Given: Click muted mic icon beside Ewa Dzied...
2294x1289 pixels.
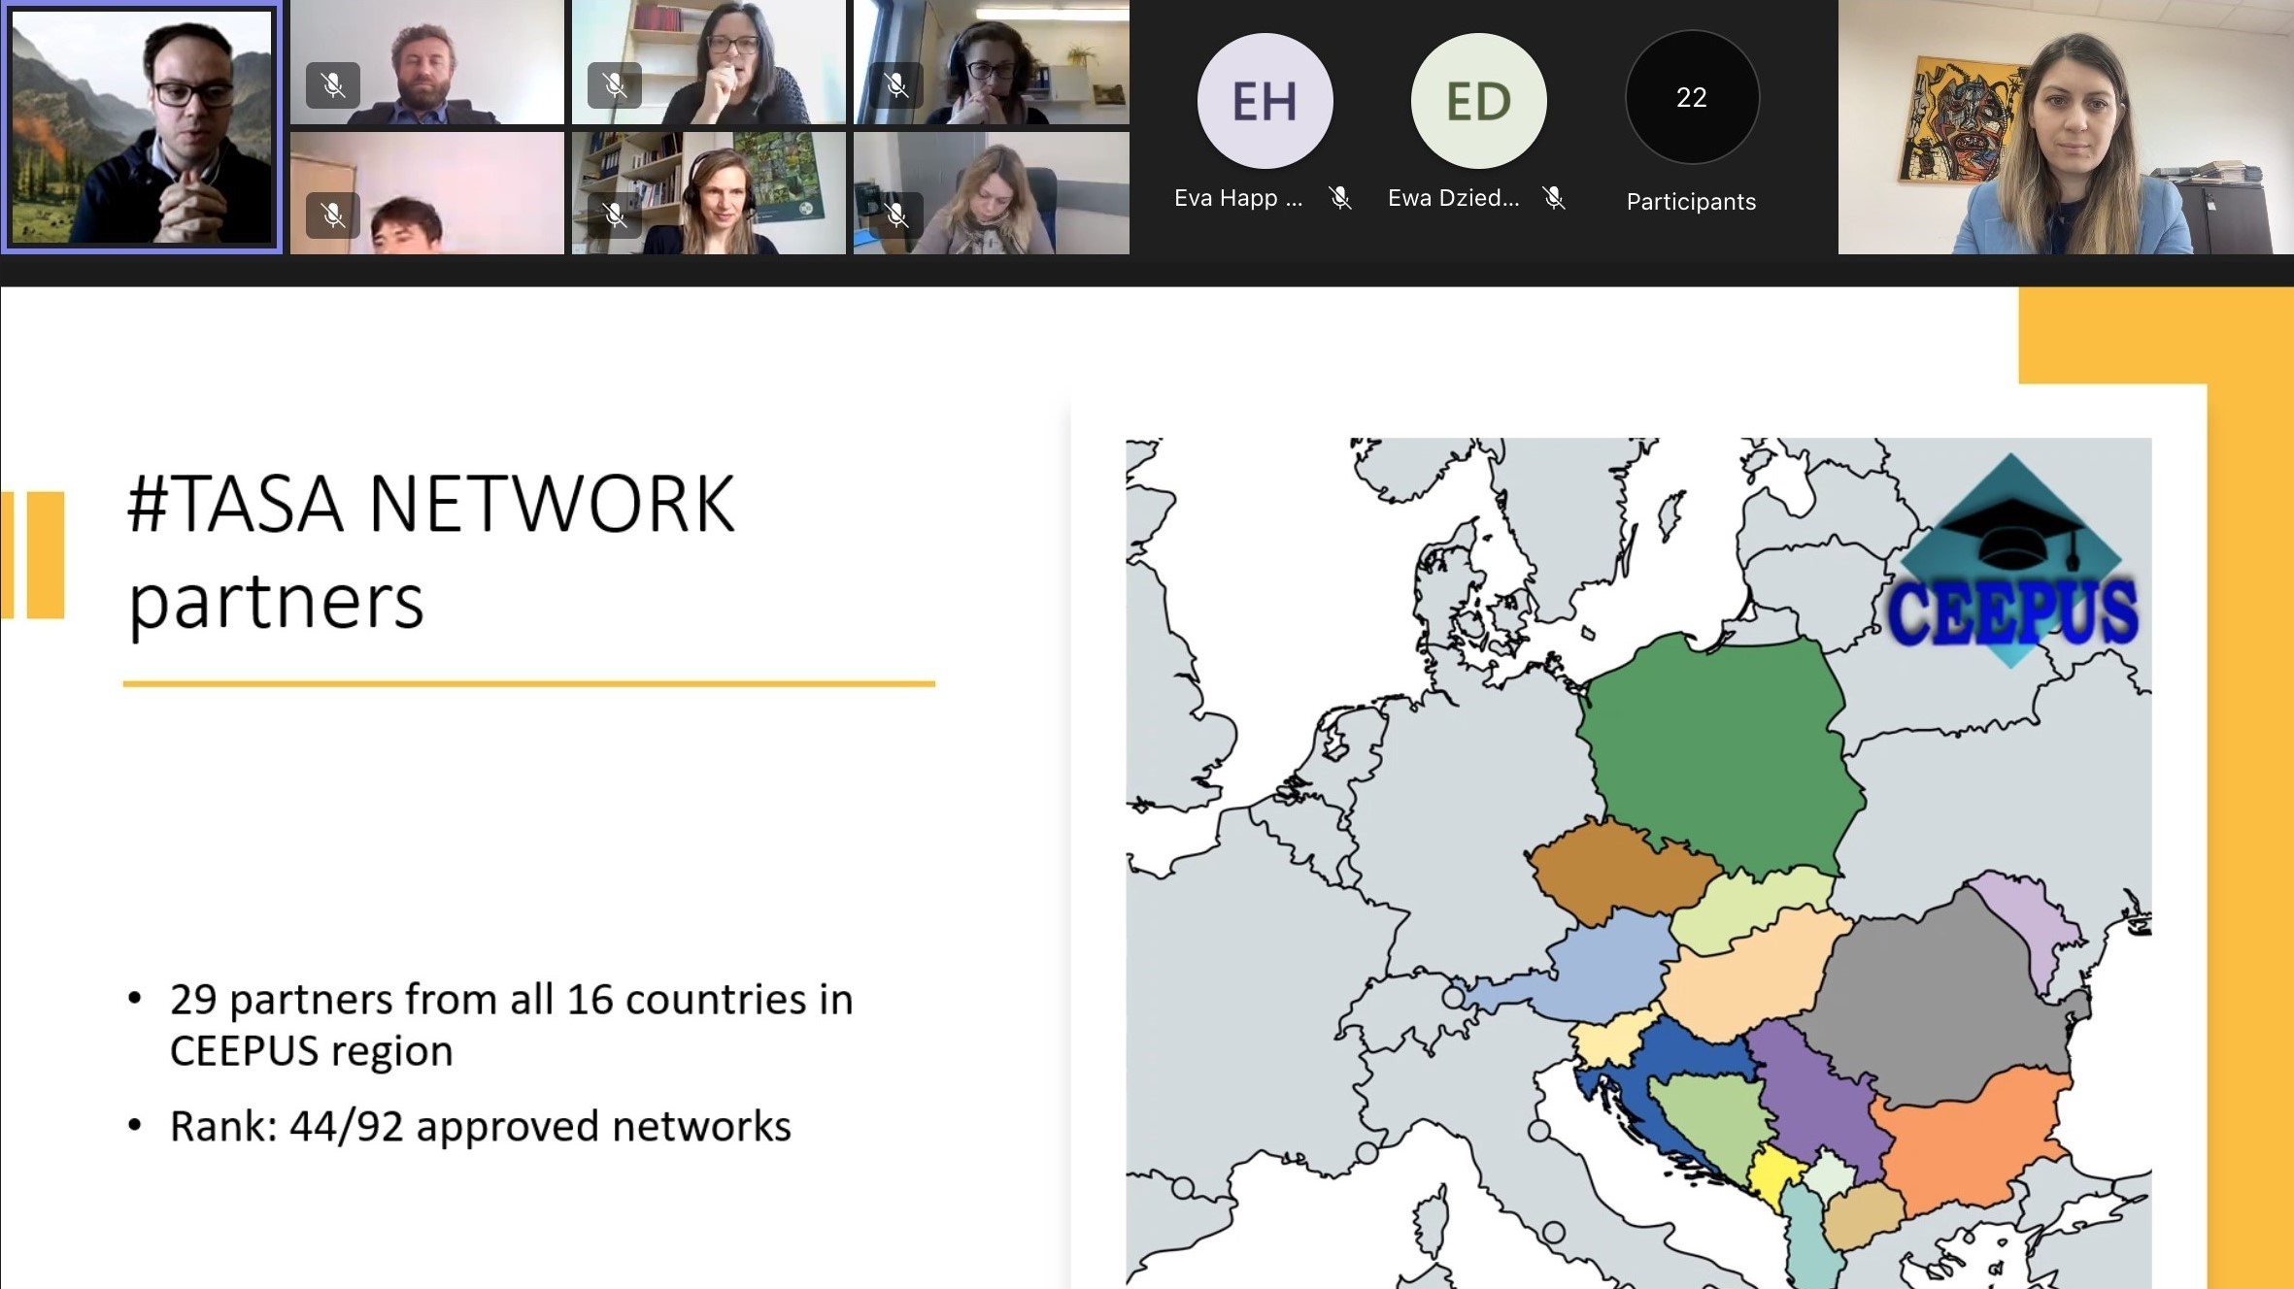Looking at the screenshot, I should point(1554,198).
